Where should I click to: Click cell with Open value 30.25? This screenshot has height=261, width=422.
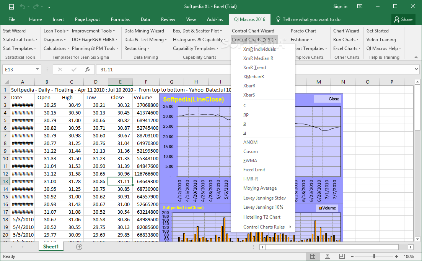[x=47, y=105]
